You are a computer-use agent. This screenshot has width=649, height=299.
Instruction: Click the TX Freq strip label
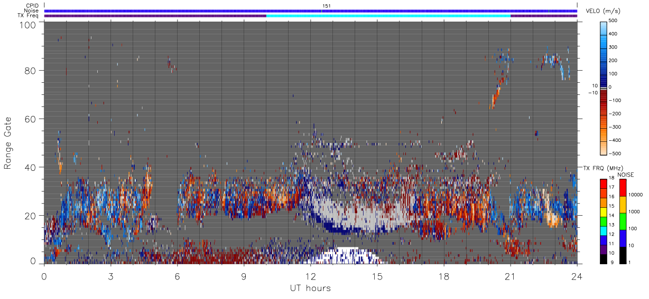pos(29,15)
